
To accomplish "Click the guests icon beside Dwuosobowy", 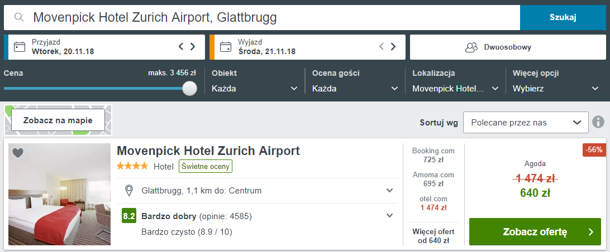I will [471, 47].
